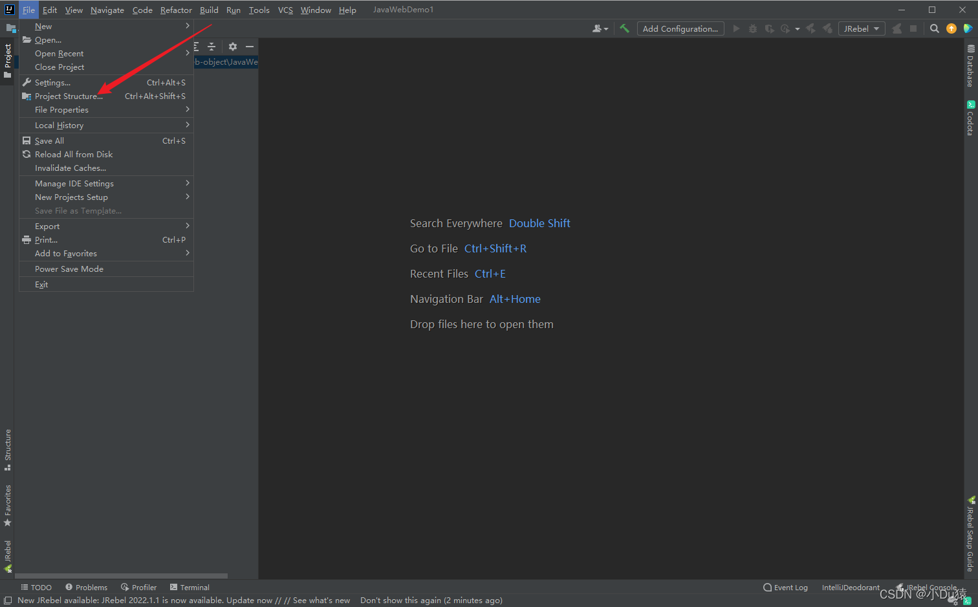Click the Collapse All icon in project panel
This screenshot has width=978, height=607.
212,47
